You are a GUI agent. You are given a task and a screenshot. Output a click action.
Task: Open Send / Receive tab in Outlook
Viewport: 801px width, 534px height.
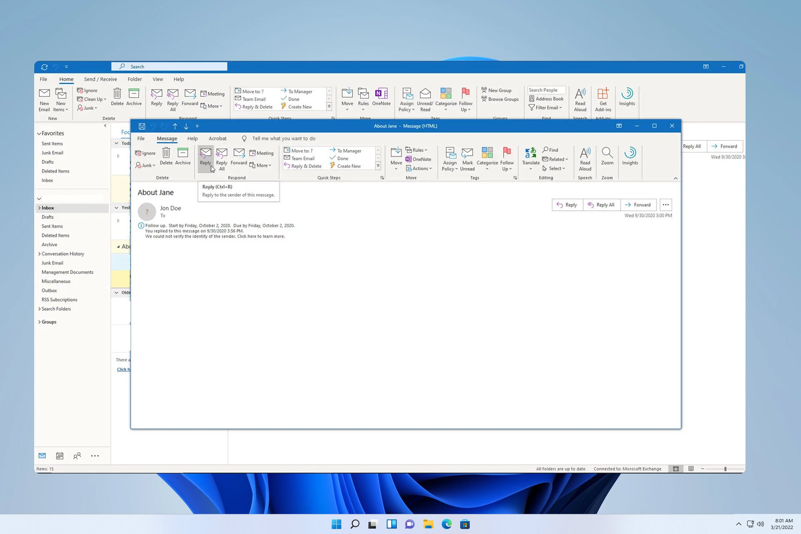(x=100, y=79)
